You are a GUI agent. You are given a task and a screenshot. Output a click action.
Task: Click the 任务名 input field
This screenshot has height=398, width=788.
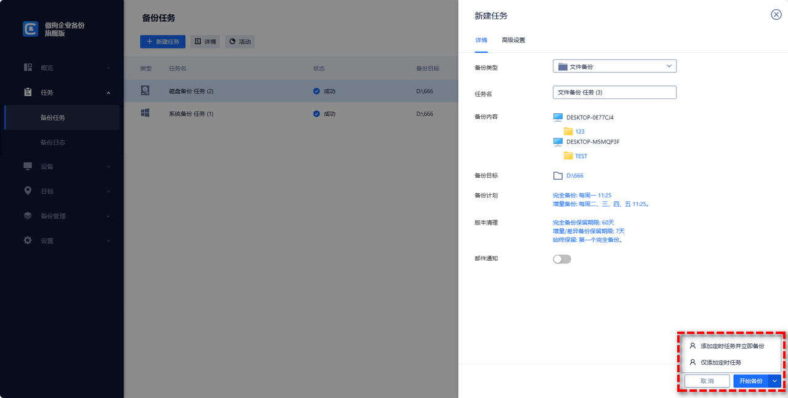click(614, 92)
